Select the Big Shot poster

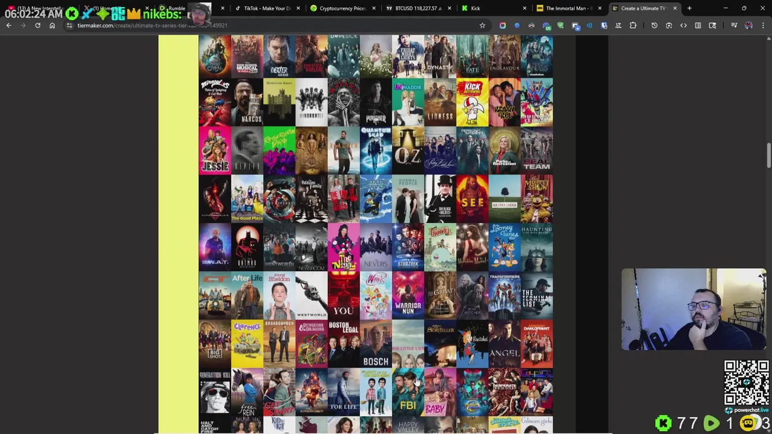[x=215, y=344]
